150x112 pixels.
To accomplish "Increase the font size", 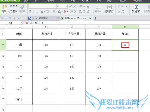I will point(70,7).
